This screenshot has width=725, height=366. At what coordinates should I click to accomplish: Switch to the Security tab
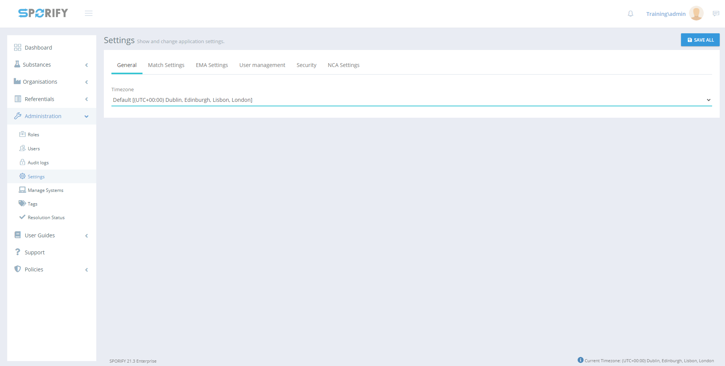(306, 65)
